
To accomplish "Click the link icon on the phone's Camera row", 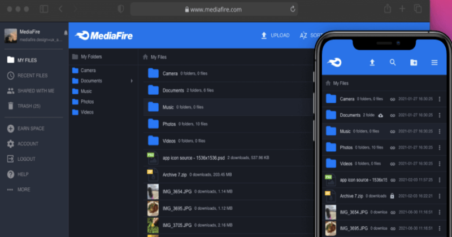I will click(392, 99).
